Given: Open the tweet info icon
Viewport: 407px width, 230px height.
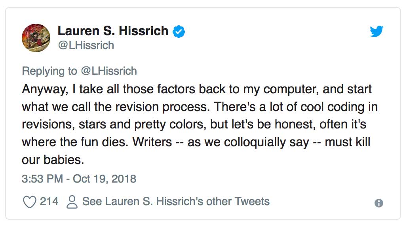Looking at the screenshot, I should point(379,203).
